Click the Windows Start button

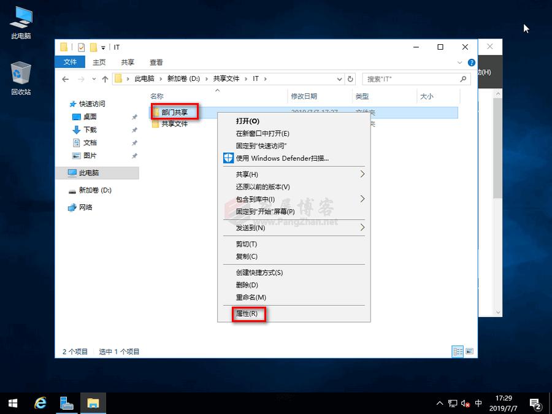[x=12, y=404]
